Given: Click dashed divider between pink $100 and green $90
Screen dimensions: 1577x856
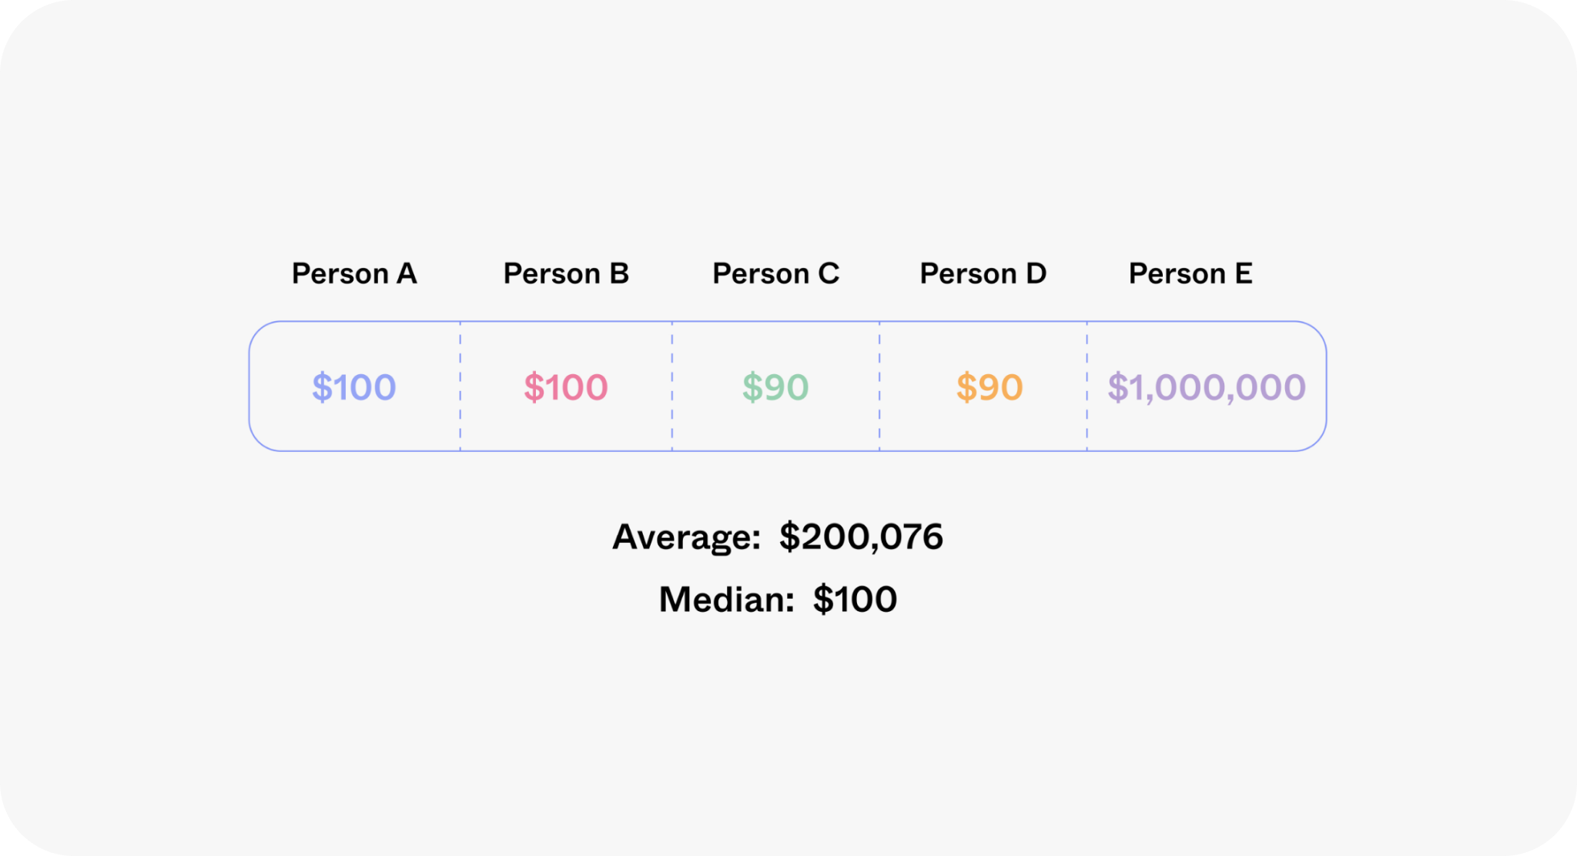Looking at the screenshot, I should coord(672,386).
